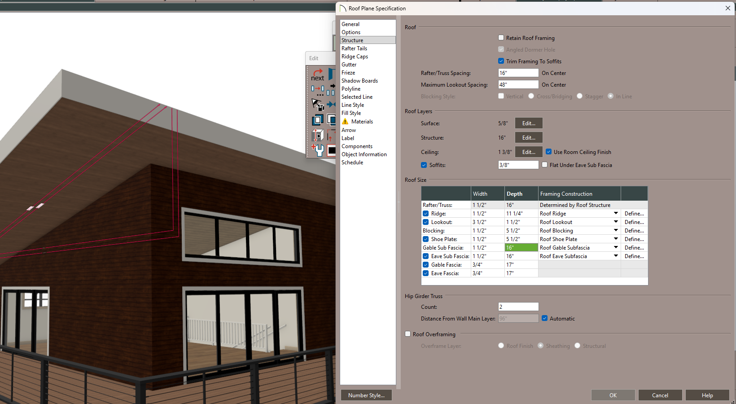Switch to the Rafter Tails panel
Viewport: 736px width, 404px height.
point(354,48)
